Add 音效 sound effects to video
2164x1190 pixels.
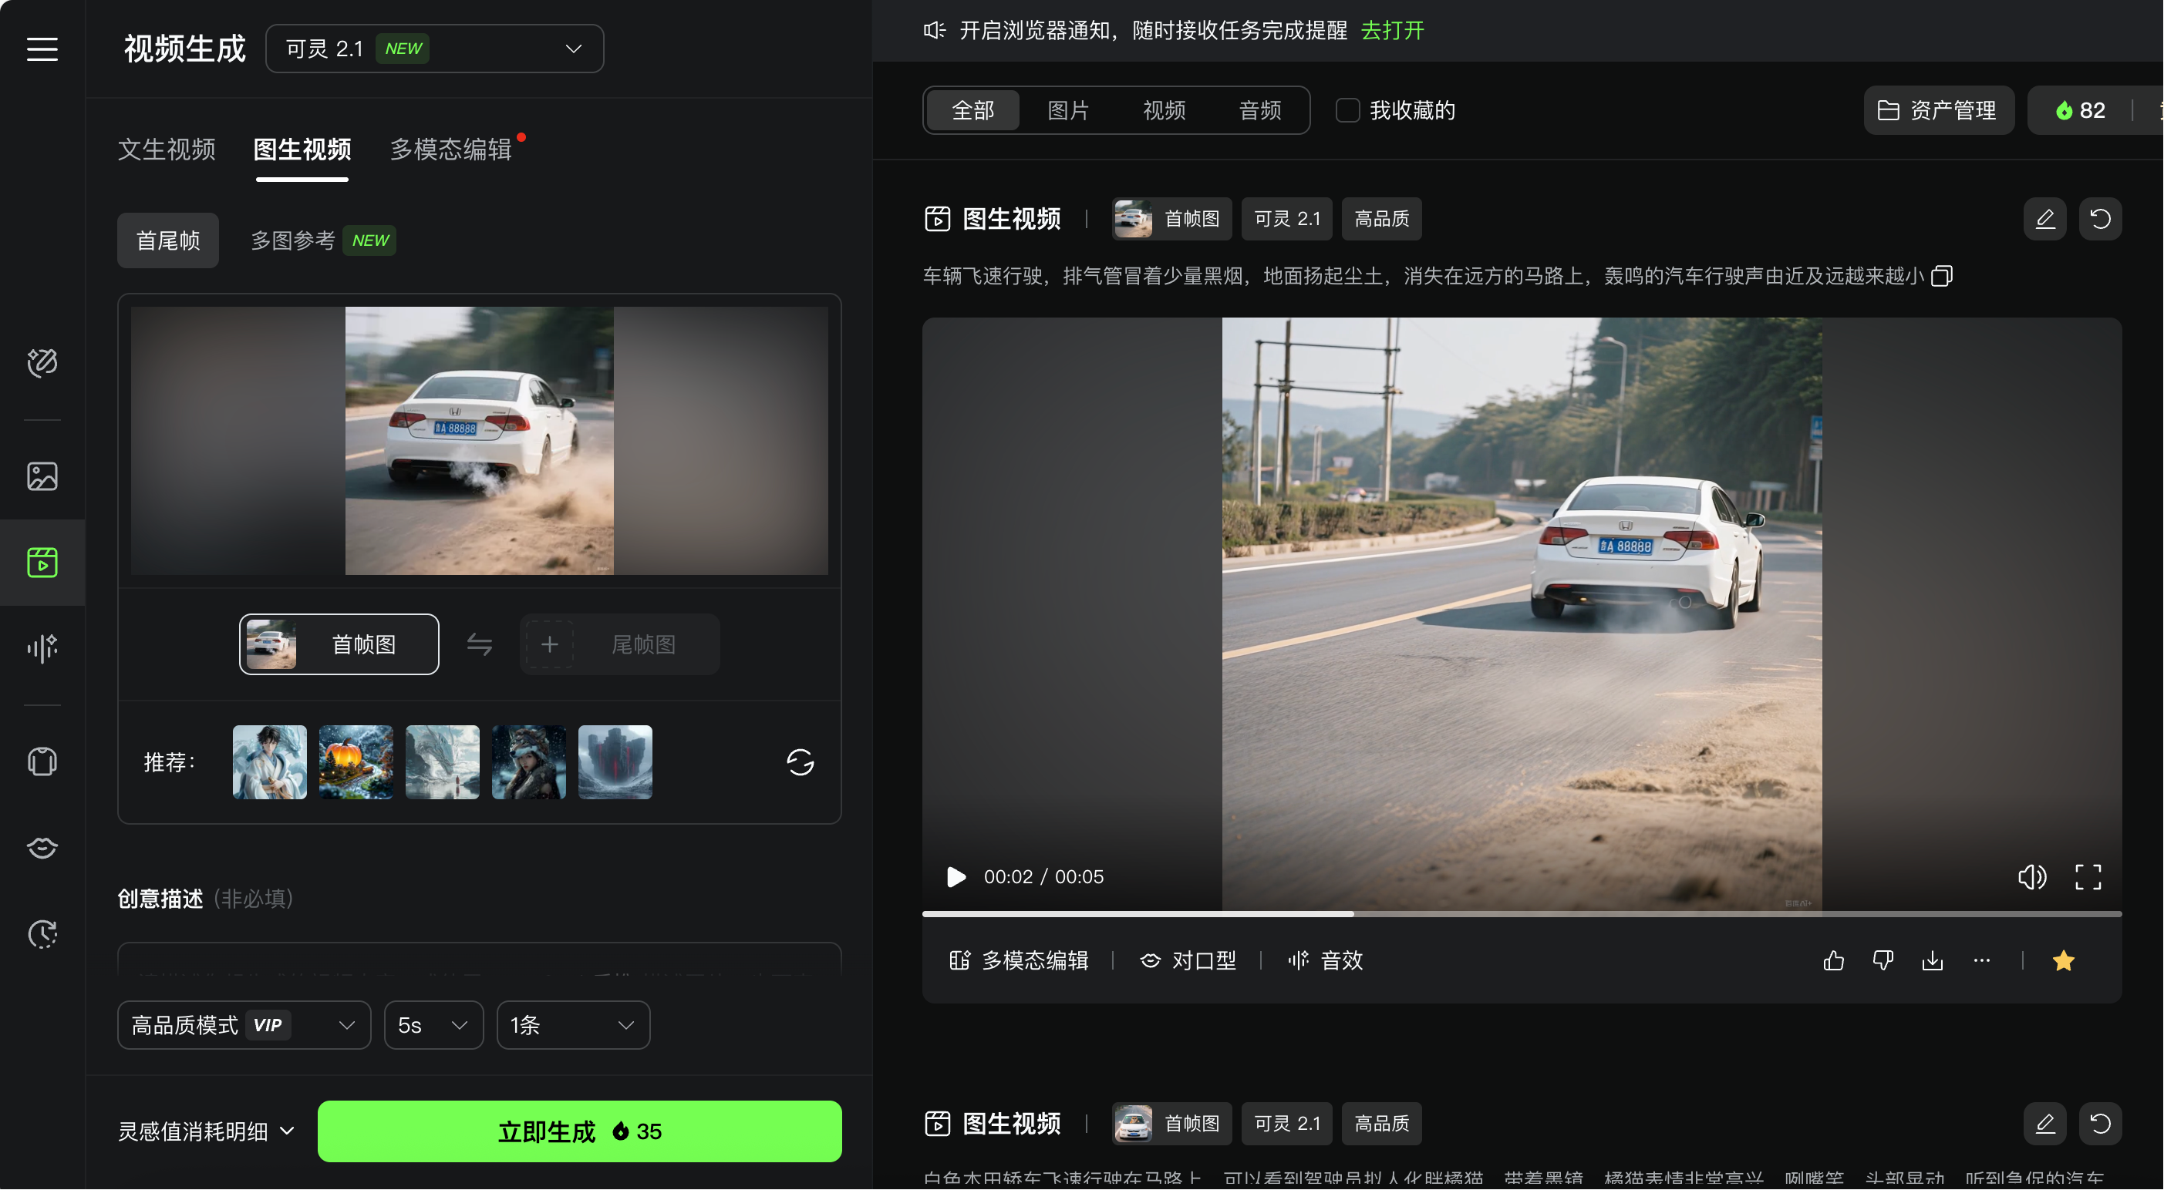coord(1326,961)
